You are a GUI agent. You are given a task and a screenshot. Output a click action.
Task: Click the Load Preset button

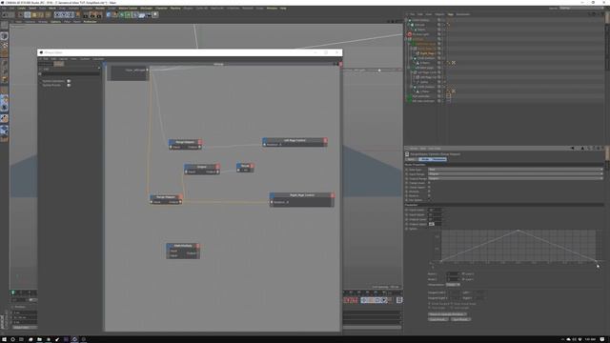(438, 319)
